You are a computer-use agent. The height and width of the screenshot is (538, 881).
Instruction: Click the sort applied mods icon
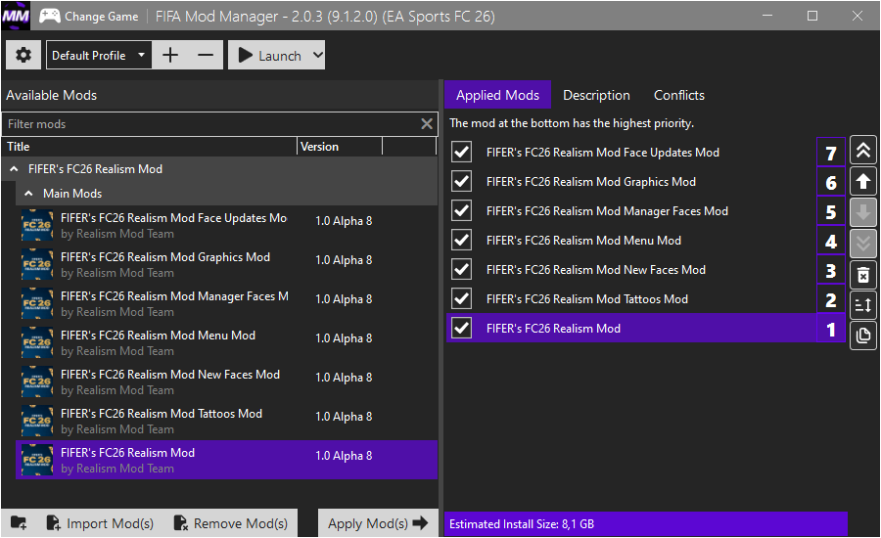(x=863, y=306)
